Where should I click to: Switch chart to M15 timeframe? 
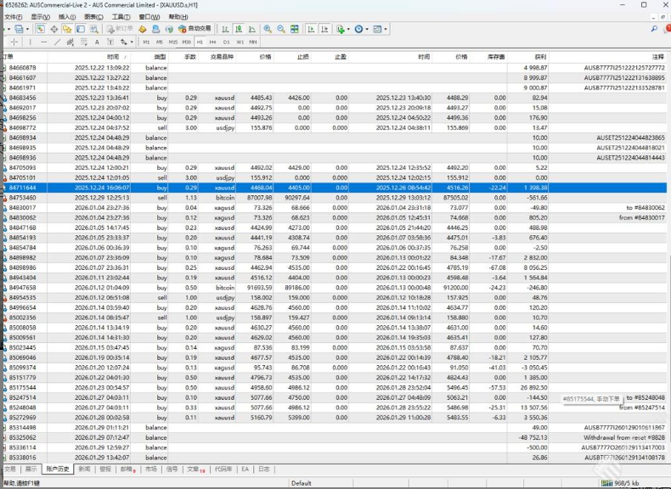click(x=173, y=42)
